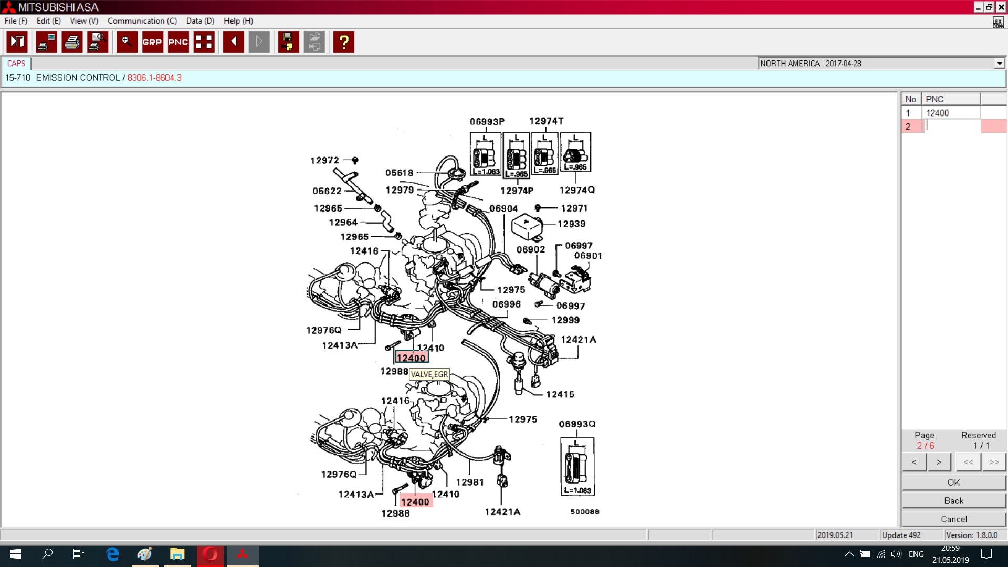Expand the NORTH AMERICA region dropdown
The width and height of the screenshot is (1008, 567).
(999, 64)
